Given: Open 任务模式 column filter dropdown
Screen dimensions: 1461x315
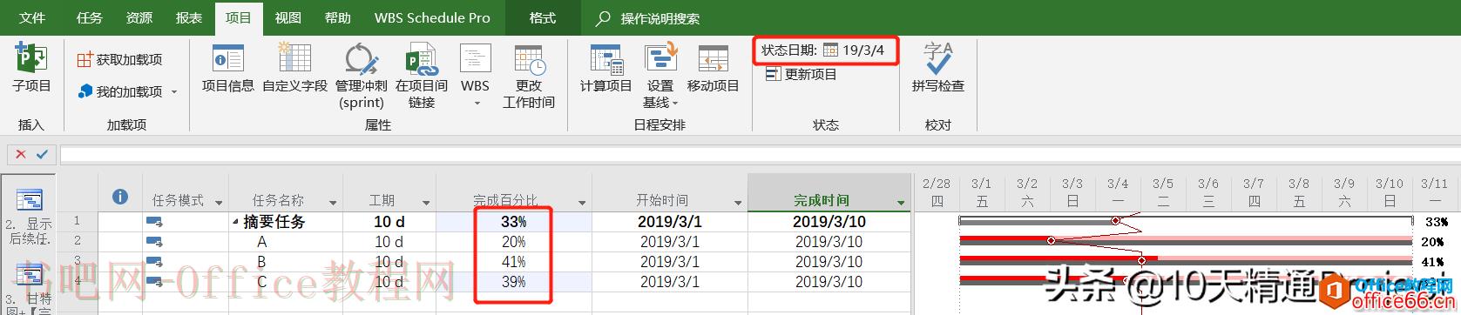Looking at the screenshot, I should (219, 203).
